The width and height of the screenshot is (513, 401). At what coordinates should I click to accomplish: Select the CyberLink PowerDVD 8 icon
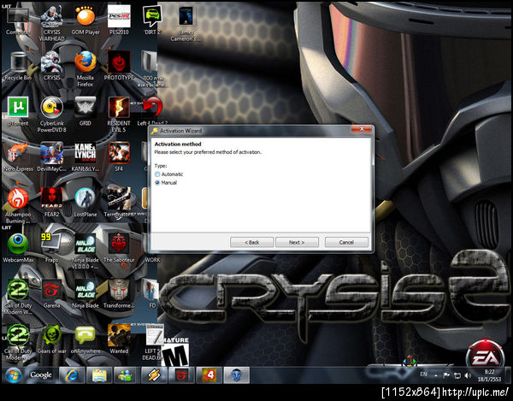coord(51,115)
